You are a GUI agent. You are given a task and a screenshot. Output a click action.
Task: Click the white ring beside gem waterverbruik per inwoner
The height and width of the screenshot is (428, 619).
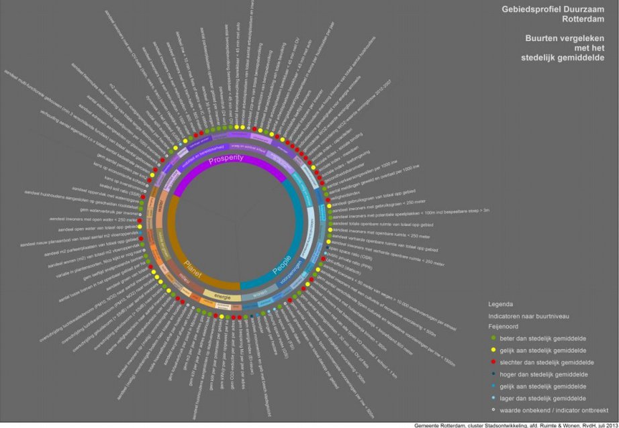pos(140,215)
